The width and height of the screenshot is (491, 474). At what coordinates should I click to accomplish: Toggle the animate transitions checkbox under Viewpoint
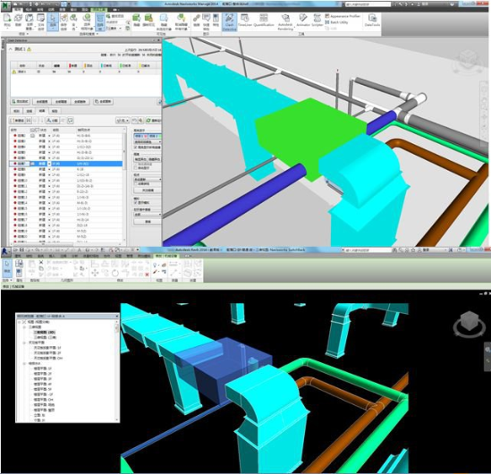point(136,184)
